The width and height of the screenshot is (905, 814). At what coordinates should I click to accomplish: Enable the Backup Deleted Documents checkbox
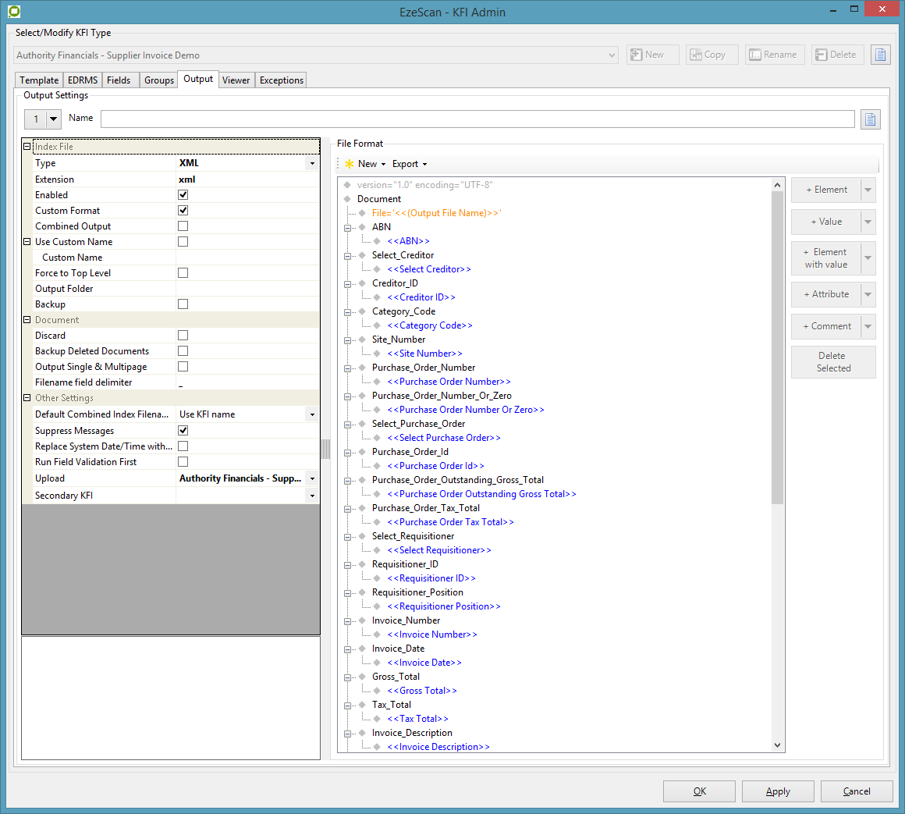point(183,351)
